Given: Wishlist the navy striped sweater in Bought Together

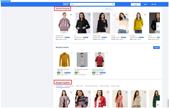Looking at the screenshot, I should click(x=89, y=92).
